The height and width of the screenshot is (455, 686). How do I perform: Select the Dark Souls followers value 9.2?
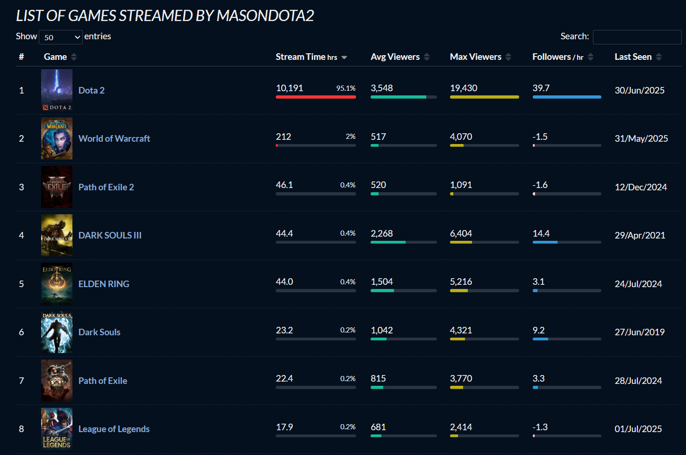pos(538,330)
